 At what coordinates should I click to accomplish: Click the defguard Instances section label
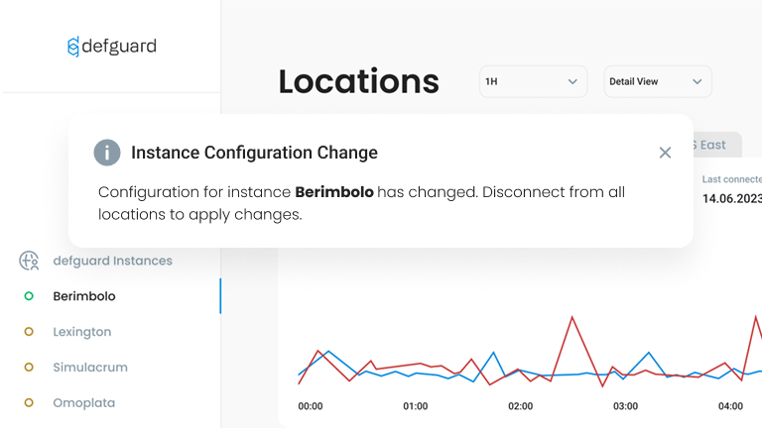pos(112,261)
